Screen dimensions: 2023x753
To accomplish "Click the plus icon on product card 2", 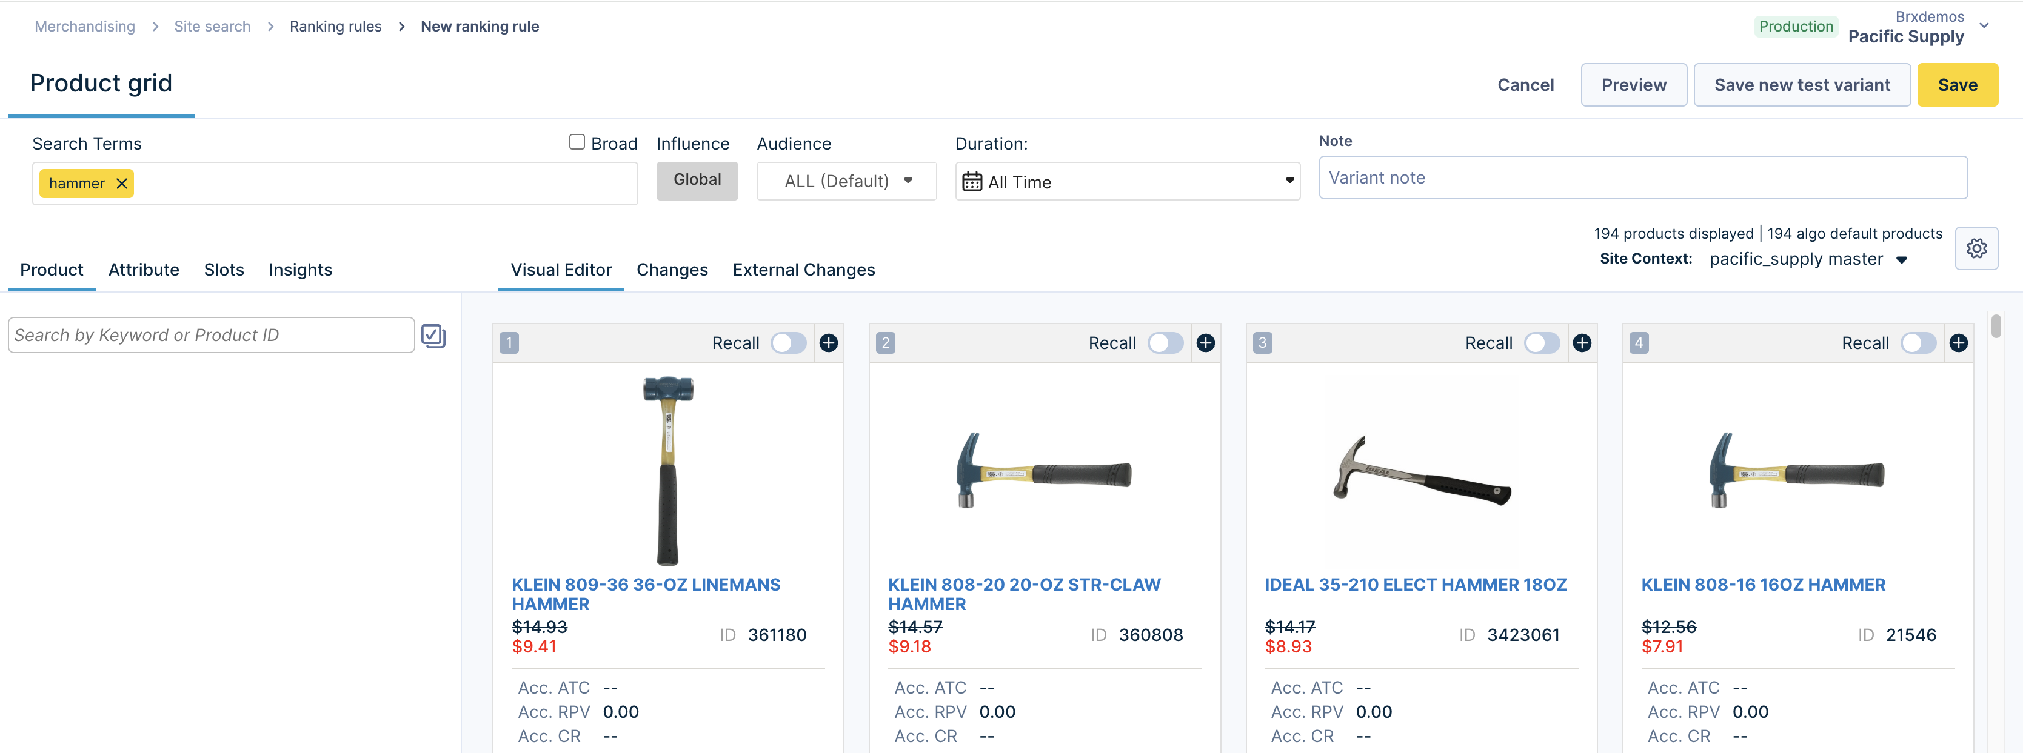I will click(x=1205, y=343).
